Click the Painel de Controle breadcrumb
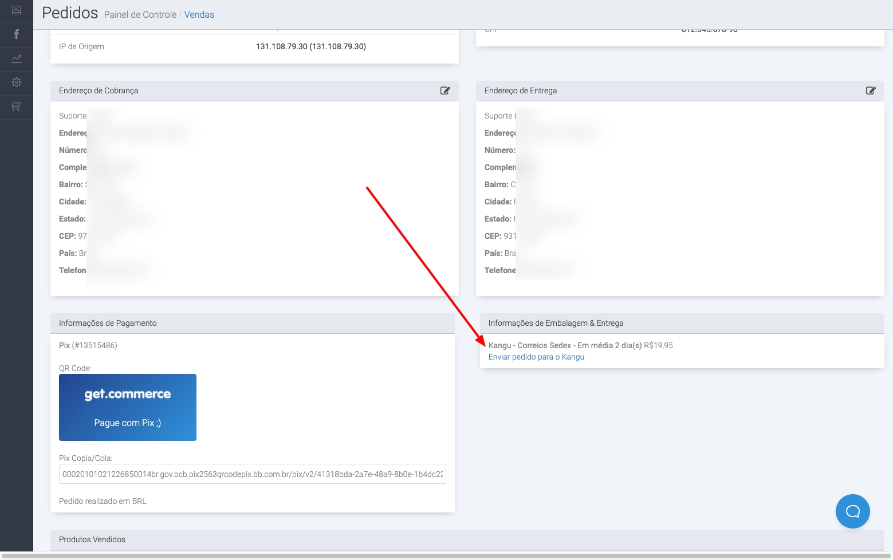This screenshot has width=893, height=560. (x=140, y=15)
